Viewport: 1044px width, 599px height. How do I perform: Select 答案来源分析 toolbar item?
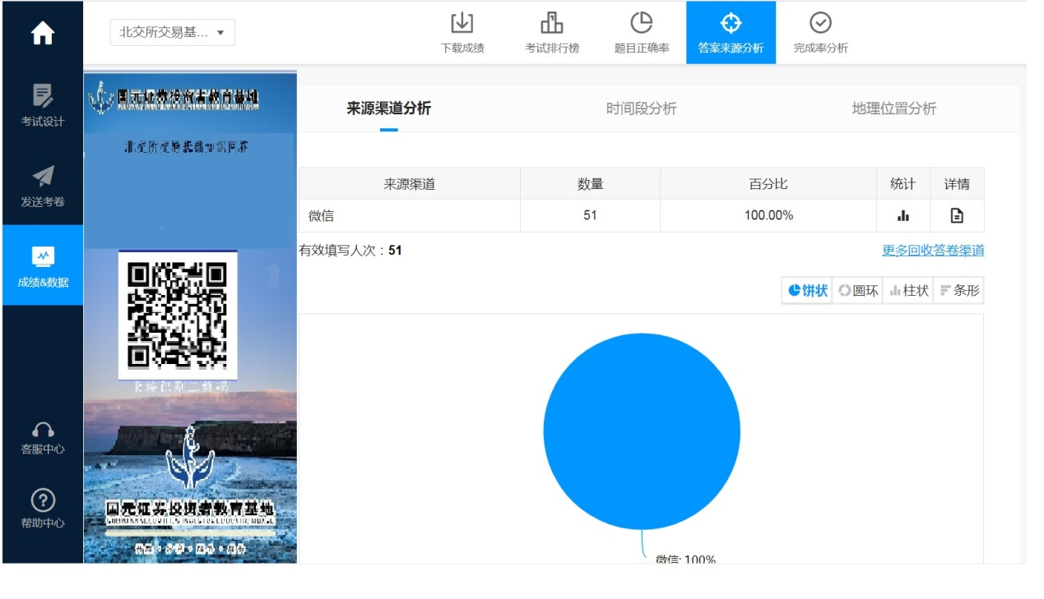[731, 33]
